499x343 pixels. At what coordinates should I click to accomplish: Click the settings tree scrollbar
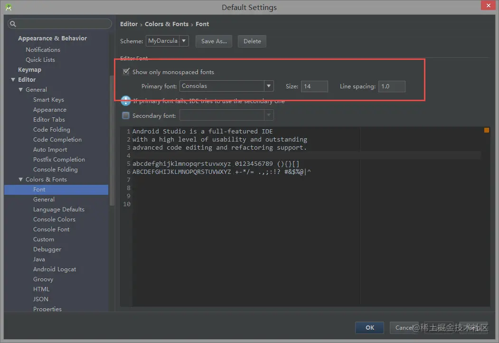[x=112, y=140]
